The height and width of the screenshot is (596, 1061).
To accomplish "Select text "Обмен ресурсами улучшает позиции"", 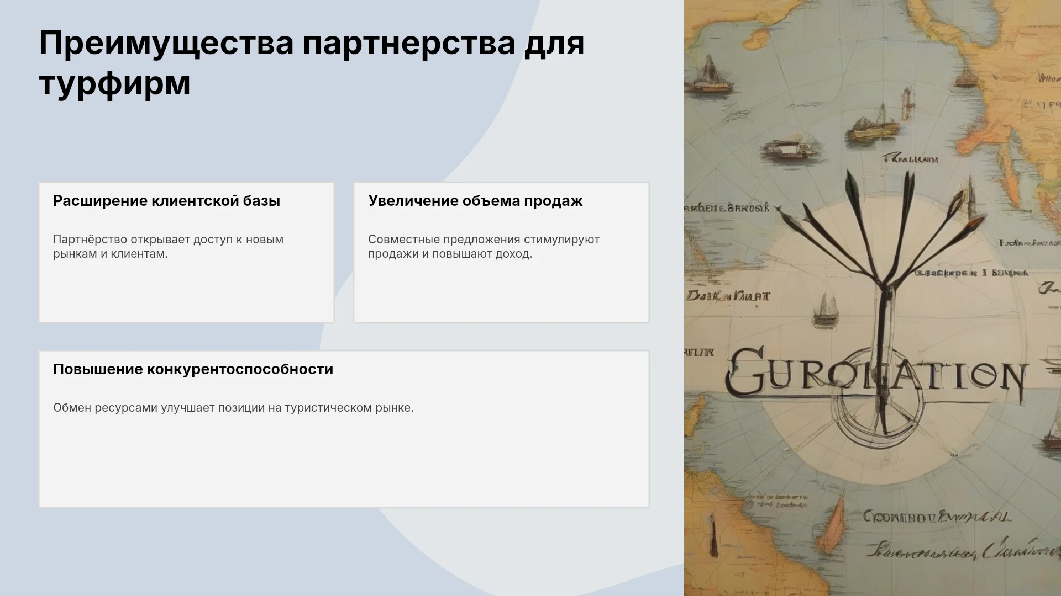I will [159, 408].
